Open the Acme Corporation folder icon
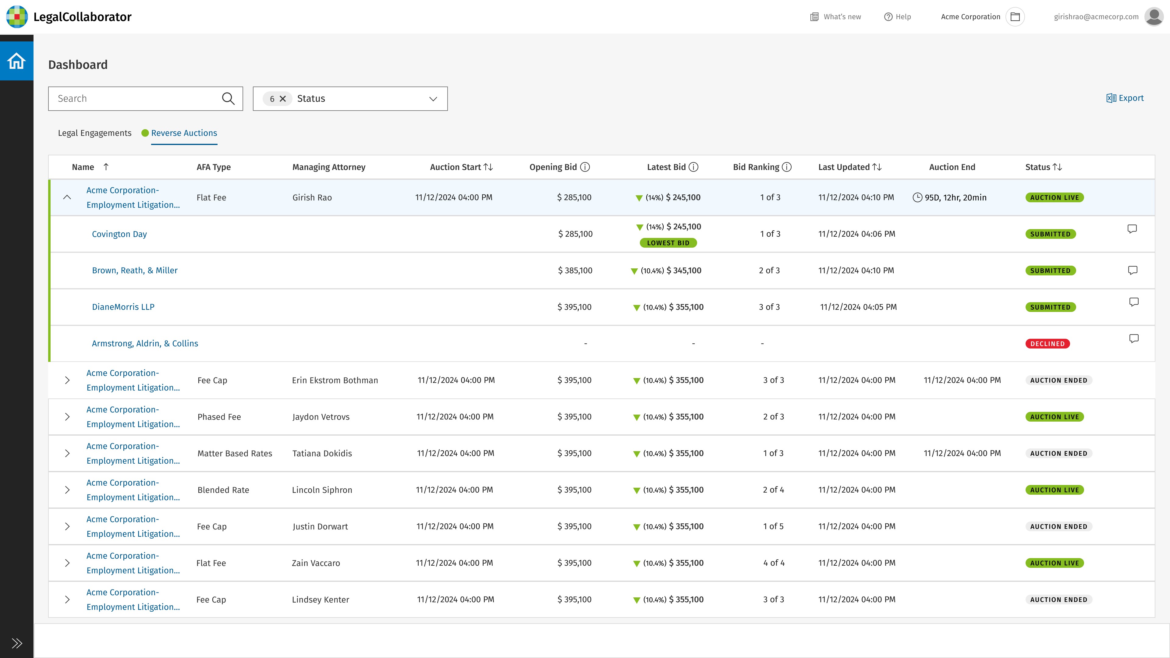Screen dimensions: 1170x658 point(1015,17)
